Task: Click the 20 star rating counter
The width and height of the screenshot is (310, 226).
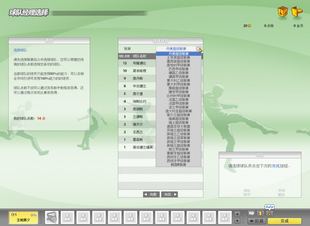Action: [x=247, y=25]
